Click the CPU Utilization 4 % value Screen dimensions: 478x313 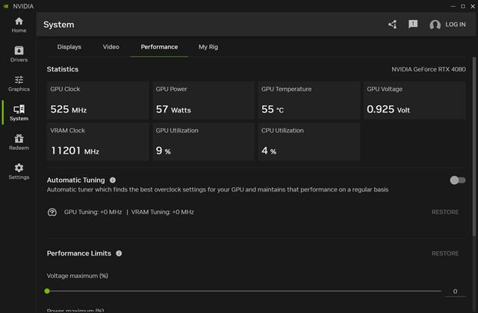[269, 151]
